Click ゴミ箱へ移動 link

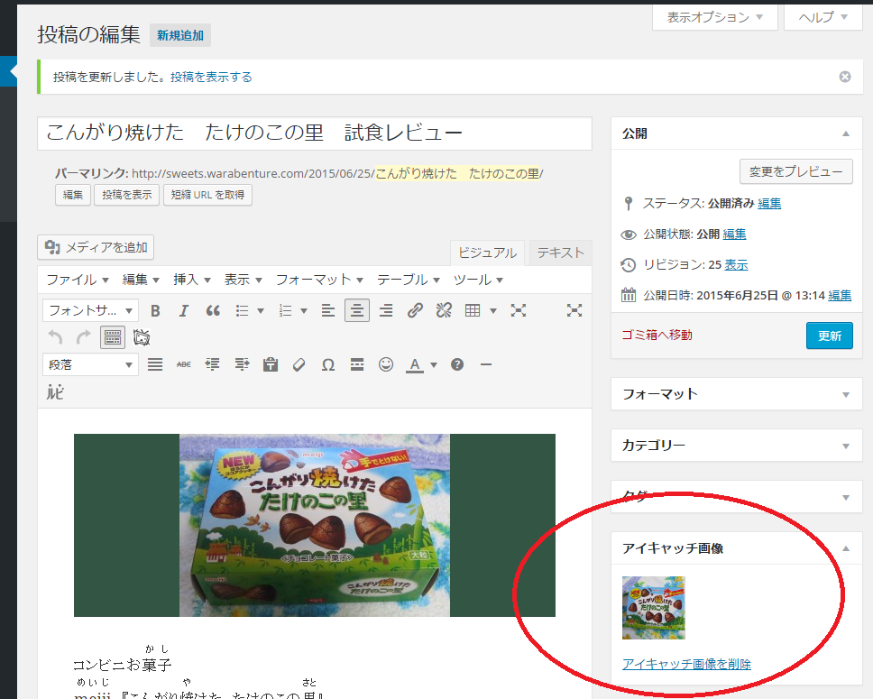(657, 335)
